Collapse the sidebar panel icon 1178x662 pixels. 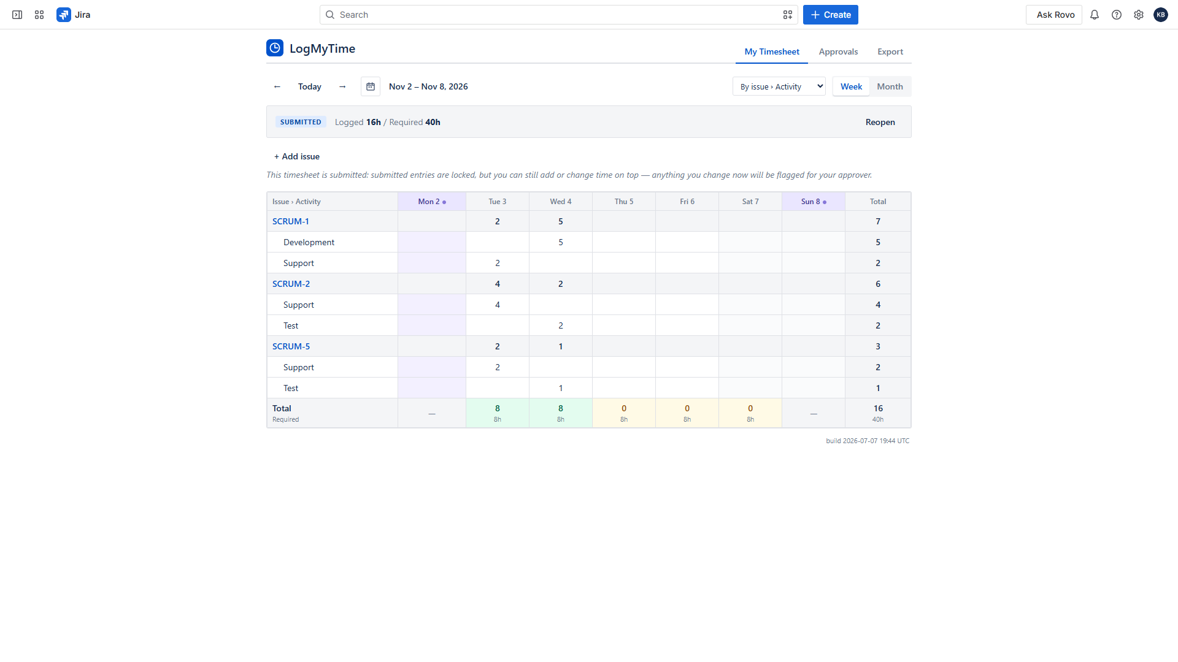tap(17, 15)
